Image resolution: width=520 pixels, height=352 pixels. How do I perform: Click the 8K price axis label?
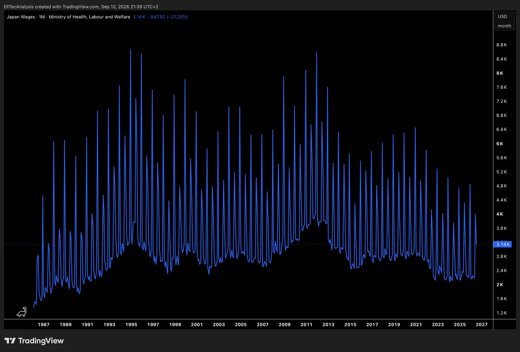500,73
